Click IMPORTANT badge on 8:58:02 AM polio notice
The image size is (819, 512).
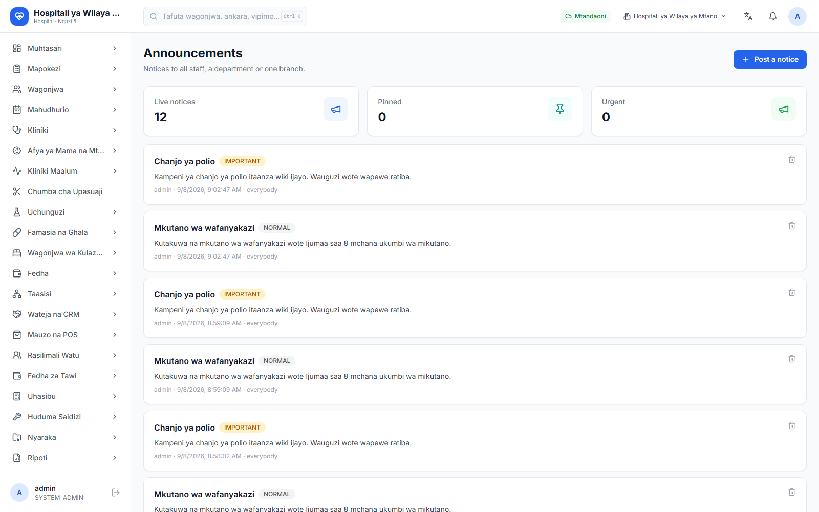[242, 428]
